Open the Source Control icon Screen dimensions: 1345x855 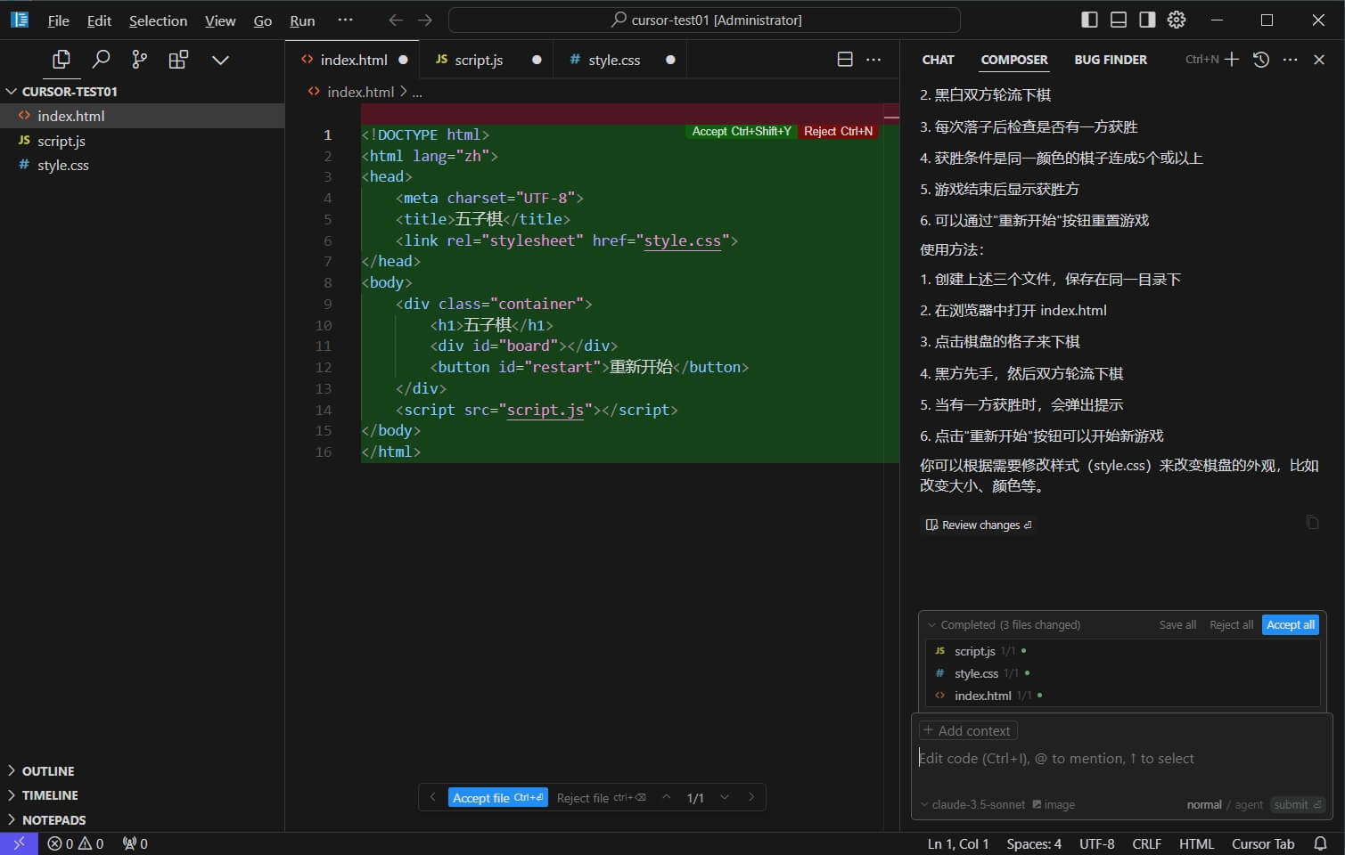[140, 60]
